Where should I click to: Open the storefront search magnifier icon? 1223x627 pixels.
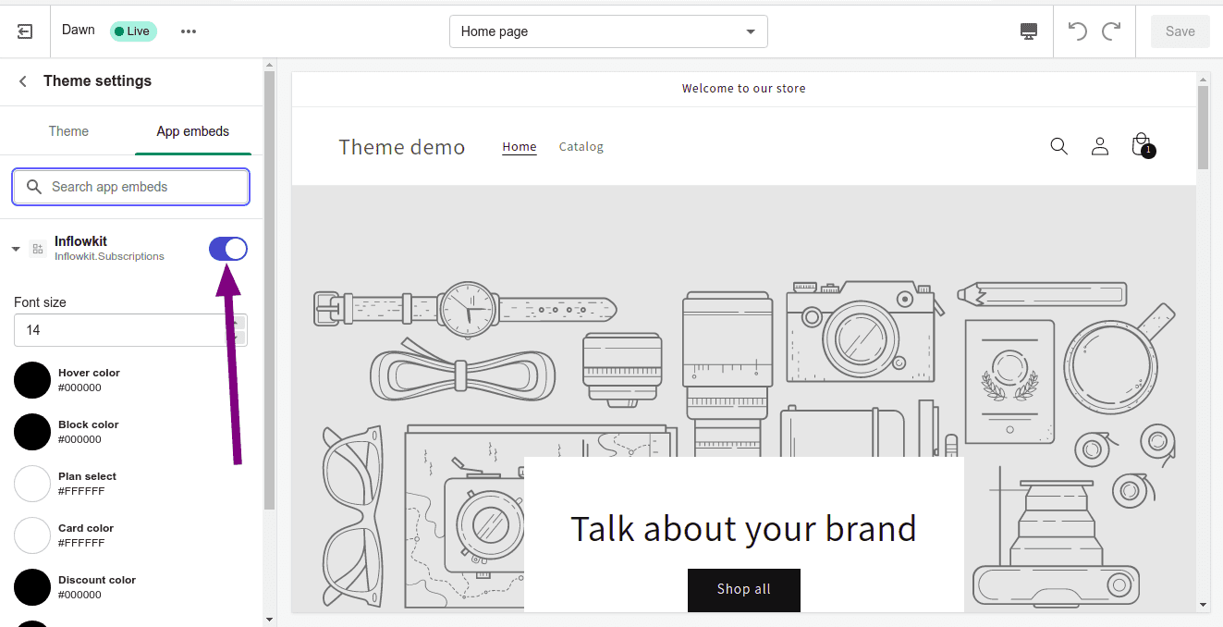(x=1059, y=146)
